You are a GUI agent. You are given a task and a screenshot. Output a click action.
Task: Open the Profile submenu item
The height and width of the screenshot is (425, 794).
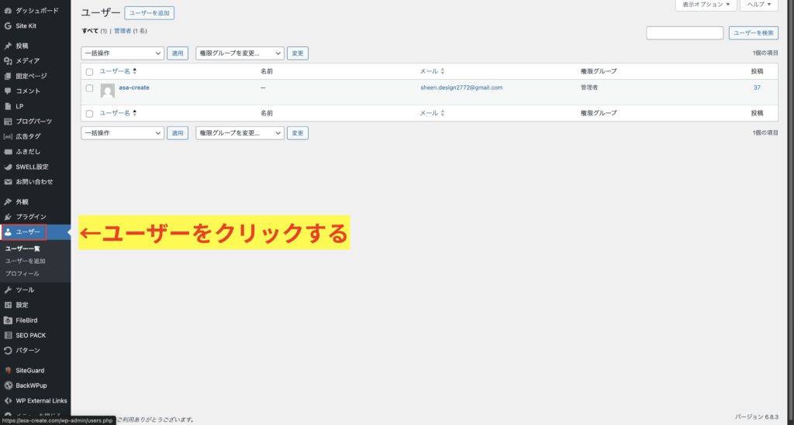point(22,273)
